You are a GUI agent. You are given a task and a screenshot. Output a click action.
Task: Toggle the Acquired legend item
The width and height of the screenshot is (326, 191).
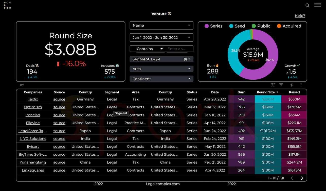289,26
